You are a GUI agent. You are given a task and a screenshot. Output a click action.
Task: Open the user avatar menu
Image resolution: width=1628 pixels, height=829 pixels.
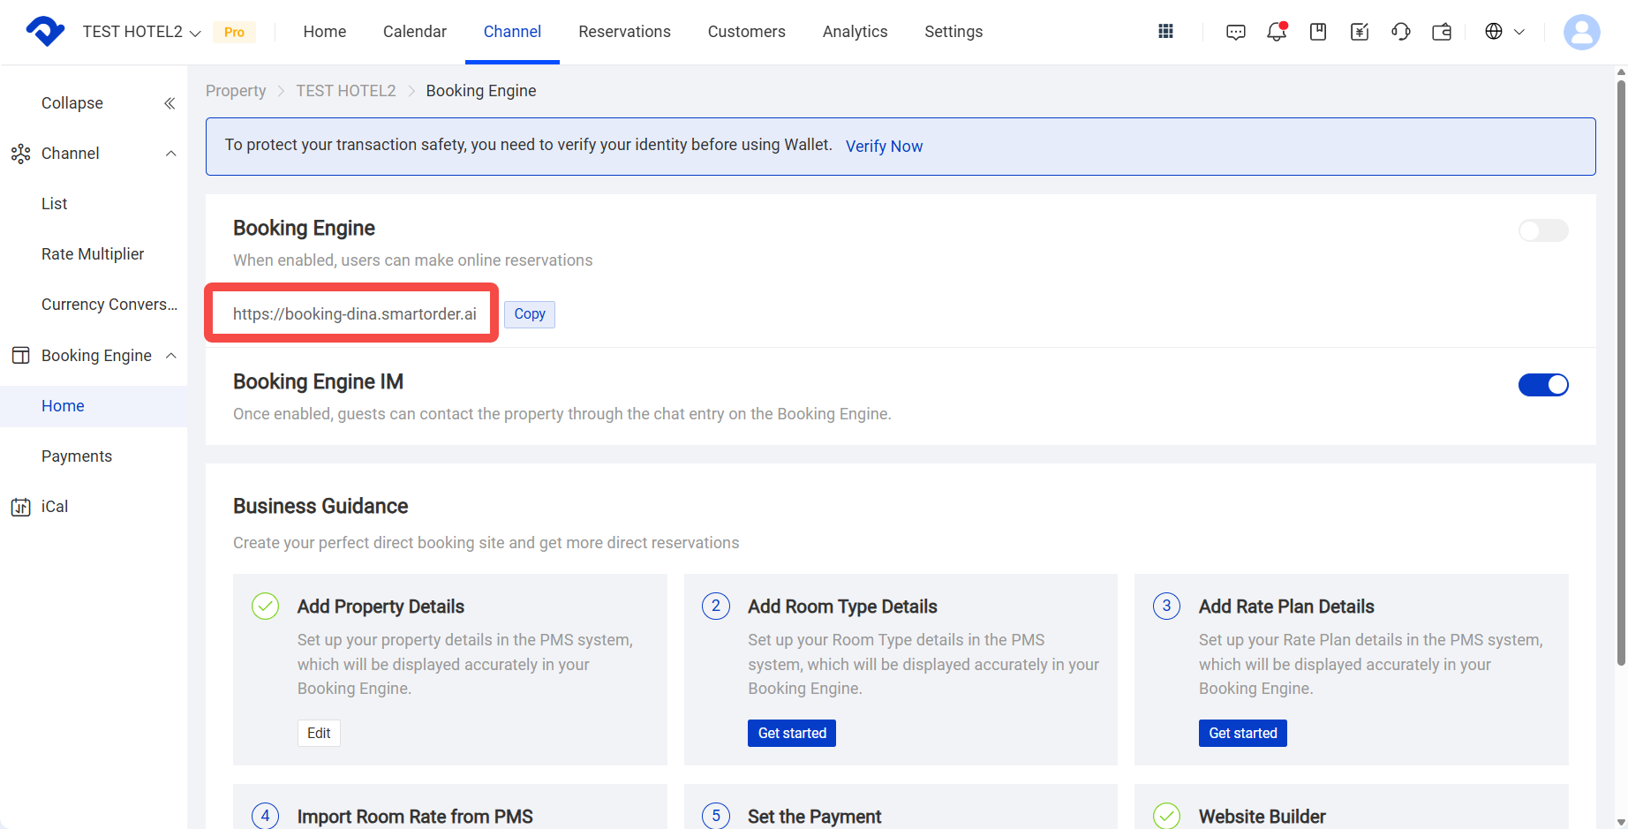(x=1581, y=32)
